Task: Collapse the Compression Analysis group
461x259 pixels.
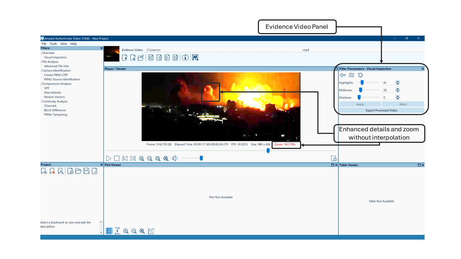Action: click(x=41, y=83)
